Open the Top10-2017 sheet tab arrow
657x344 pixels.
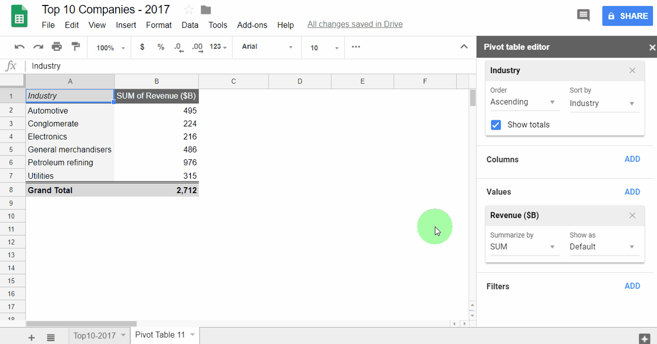123,335
